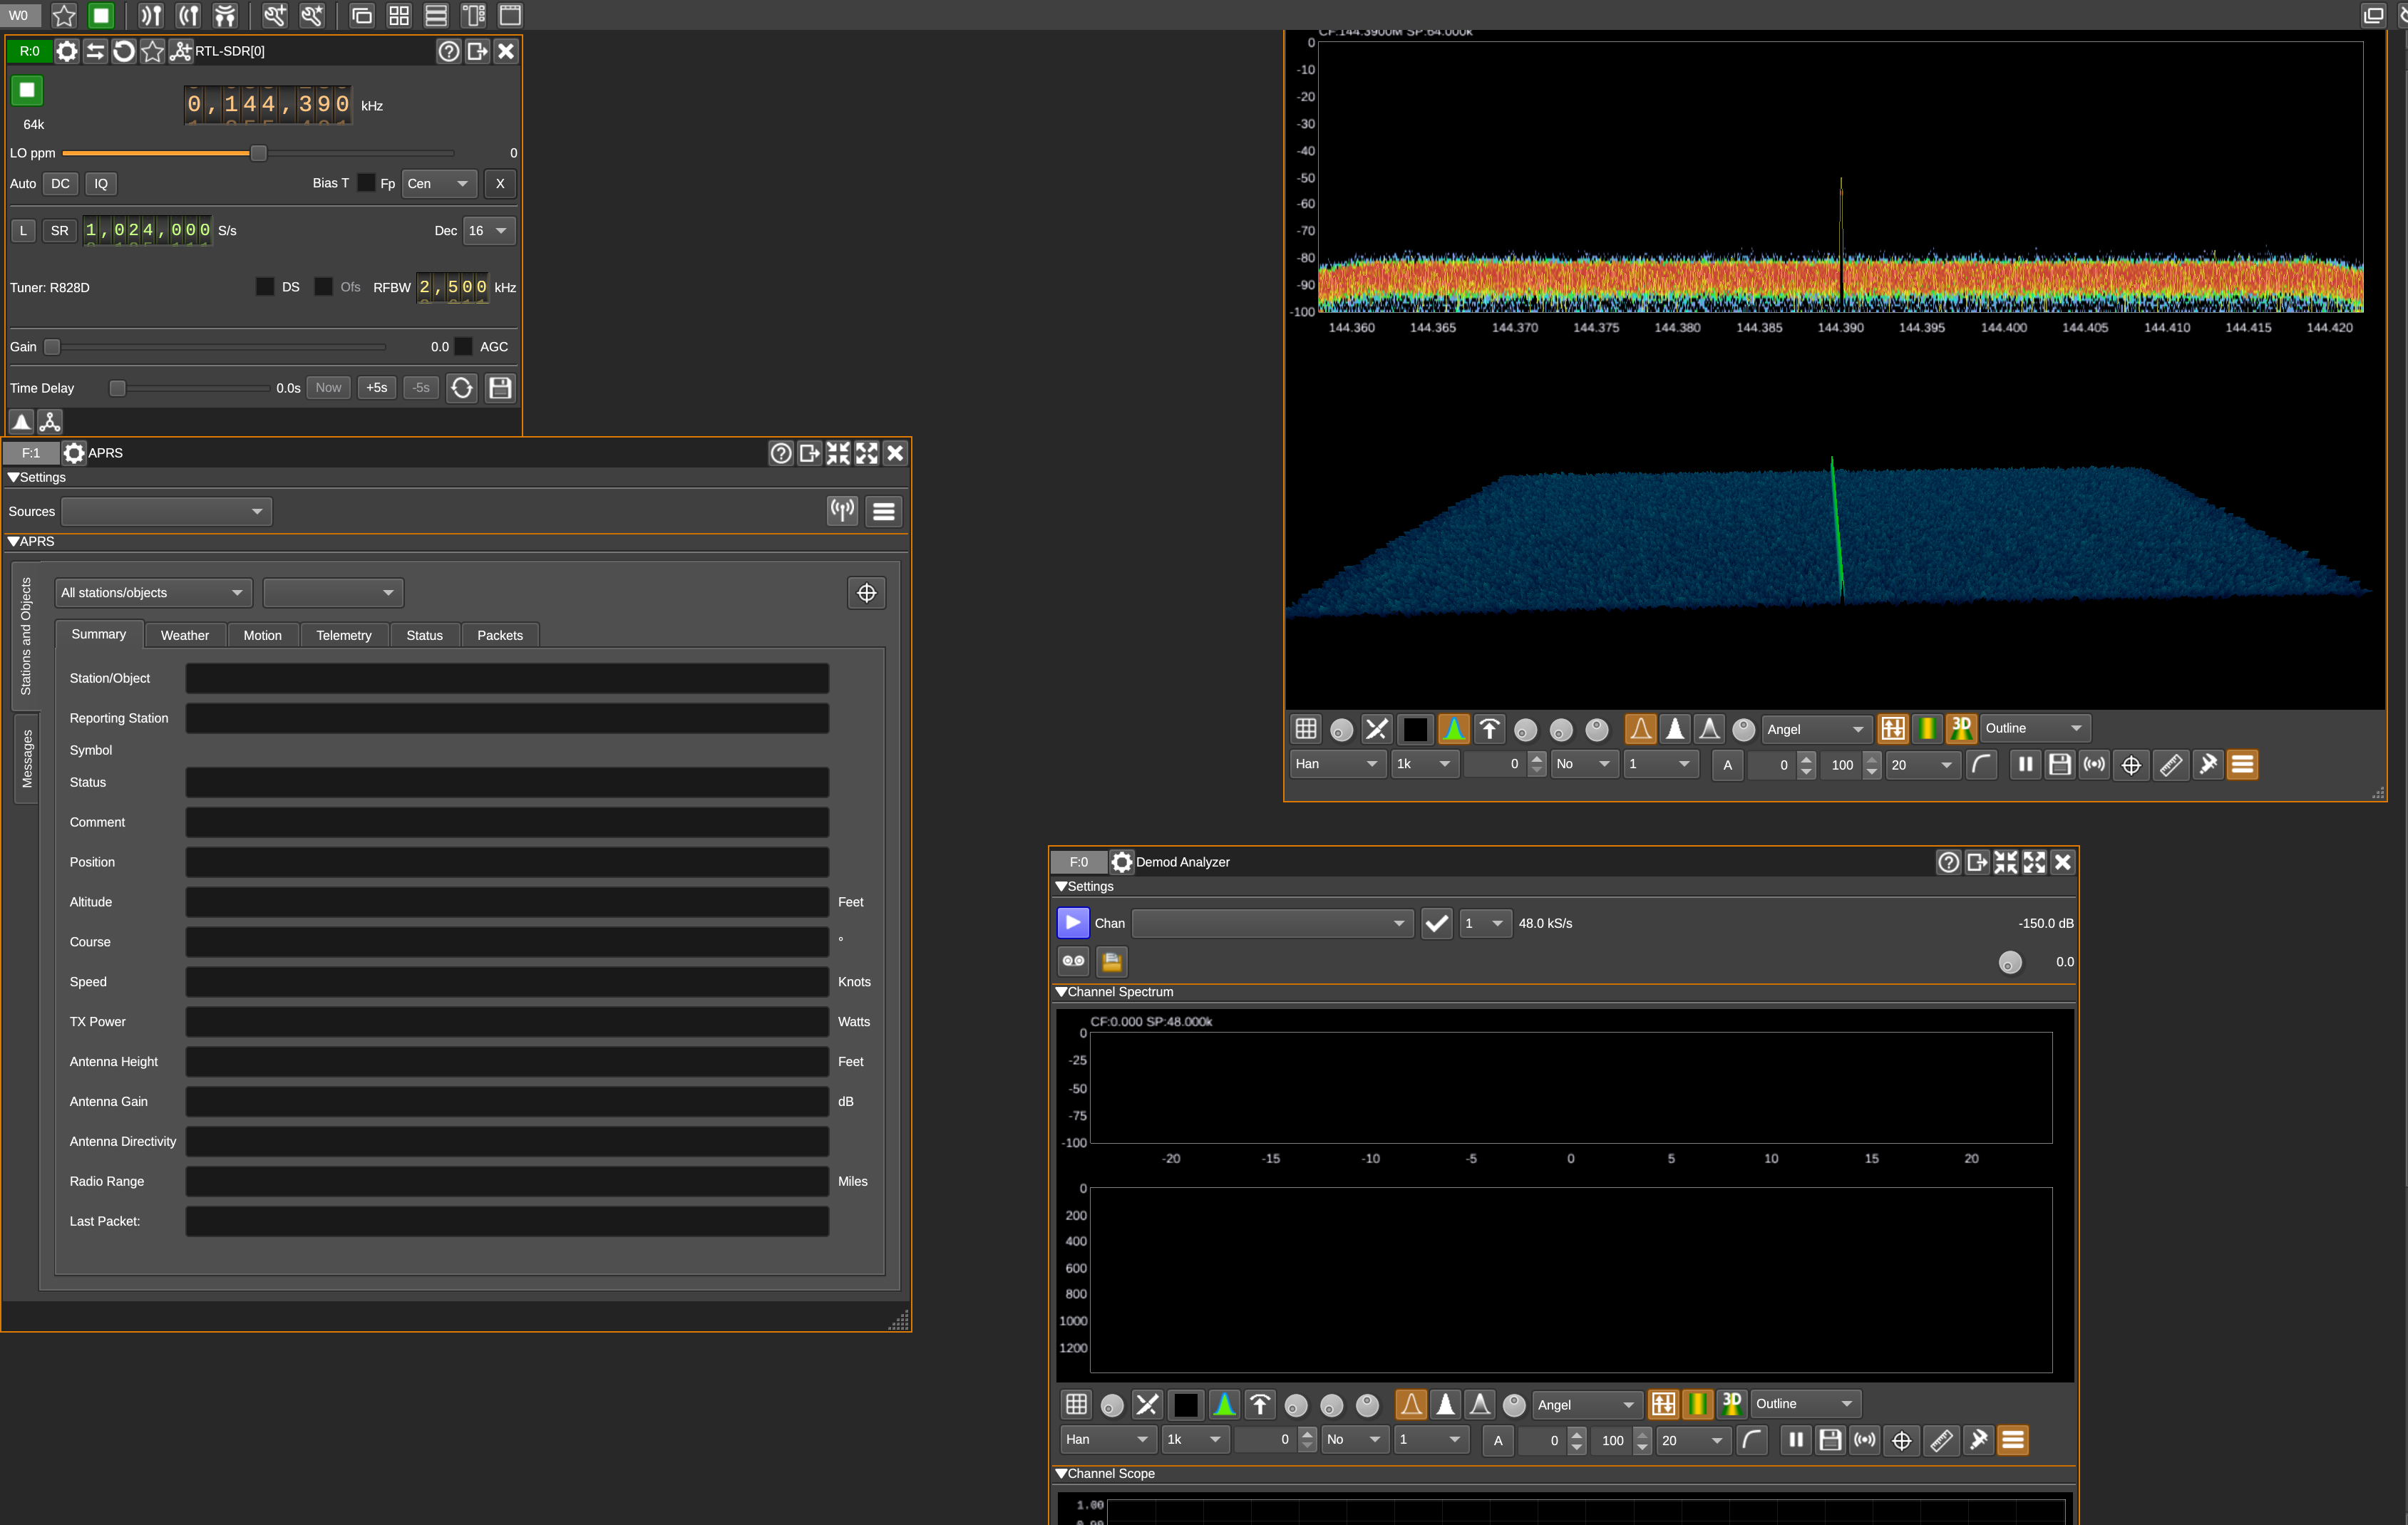Click the LO ppm slider handle
Screen dimensions: 2408x1525
pyautogui.click(x=259, y=153)
